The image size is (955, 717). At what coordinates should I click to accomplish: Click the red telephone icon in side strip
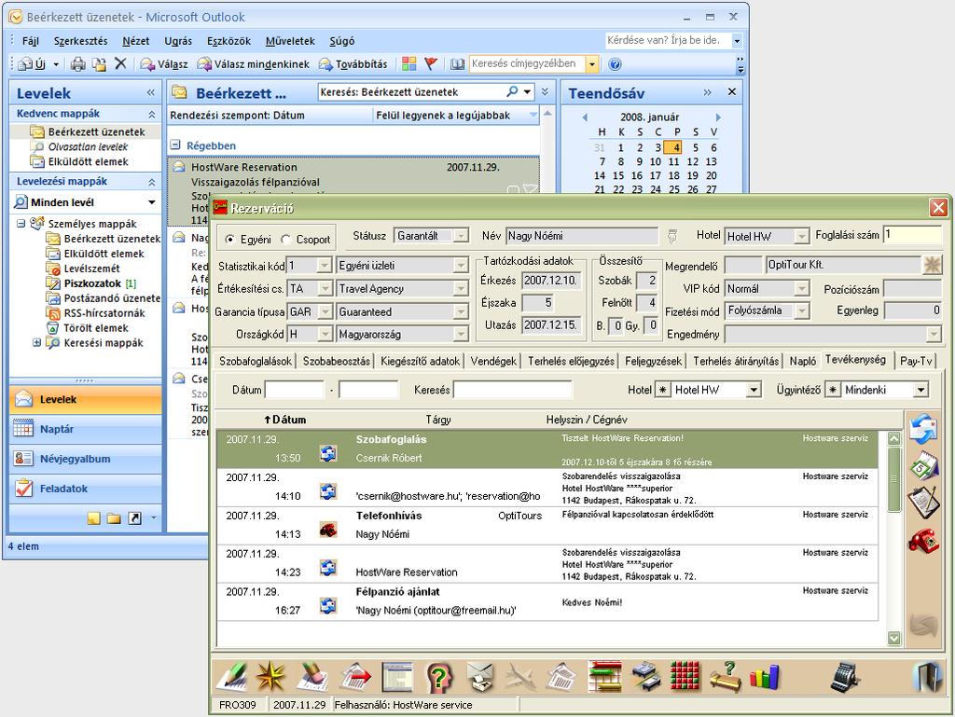tap(924, 540)
